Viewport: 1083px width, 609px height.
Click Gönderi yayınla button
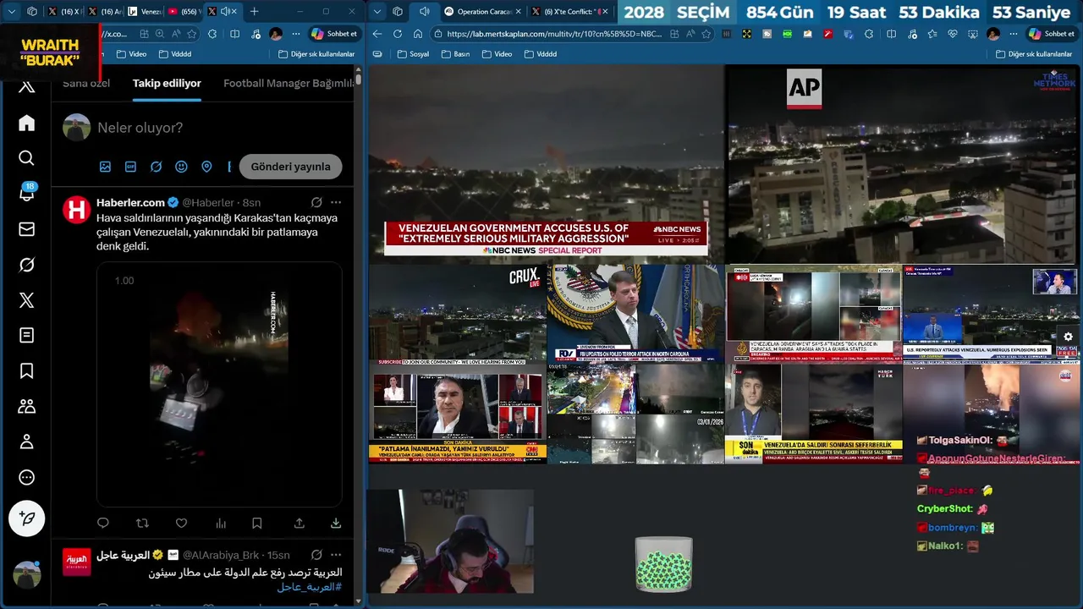point(290,167)
